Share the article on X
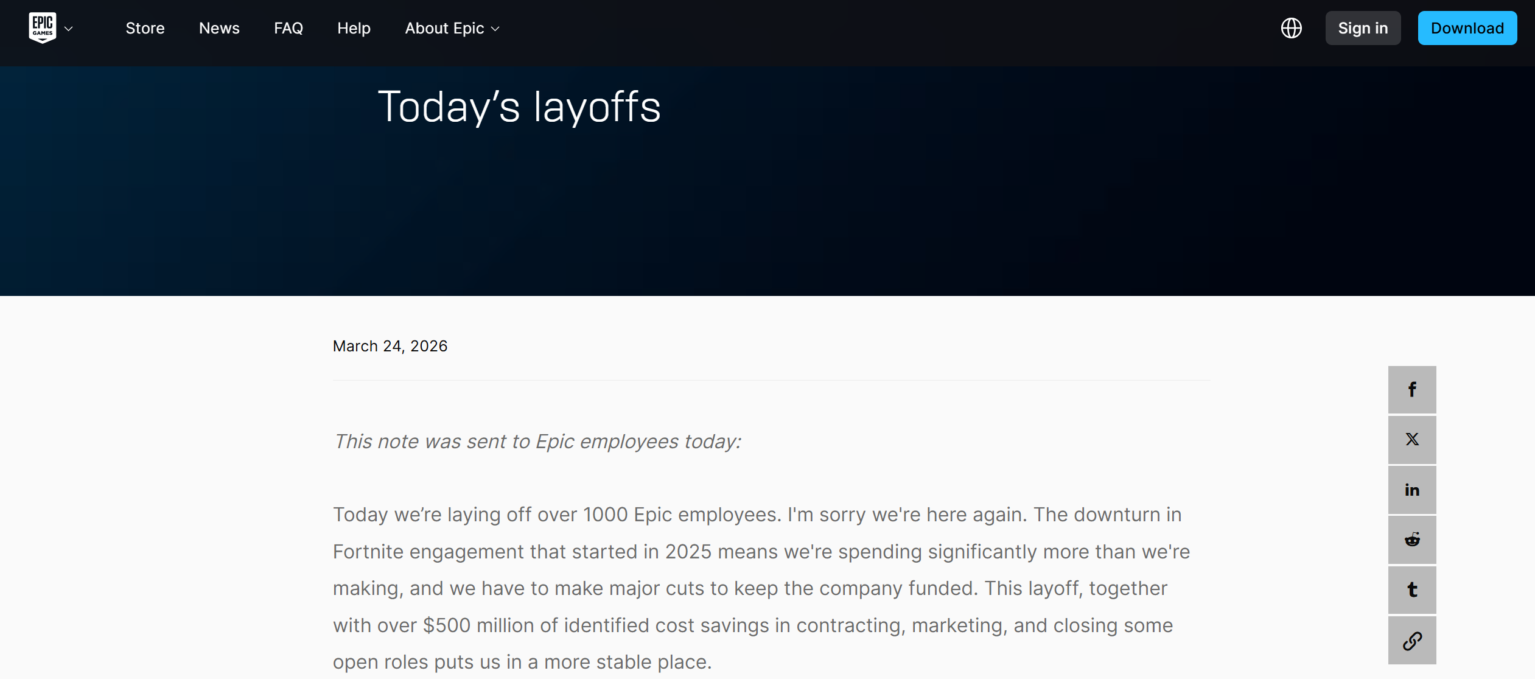The width and height of the screenshot is (1535, 679). pyautogui.click(x=1412, y=440)
